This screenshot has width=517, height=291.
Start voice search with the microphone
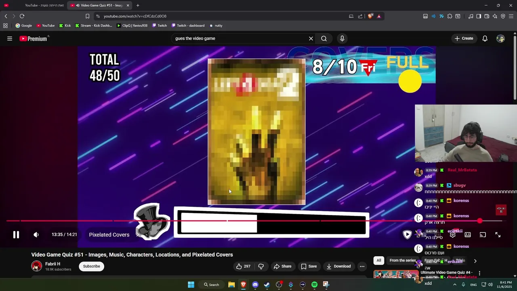(x=342, y=38)
